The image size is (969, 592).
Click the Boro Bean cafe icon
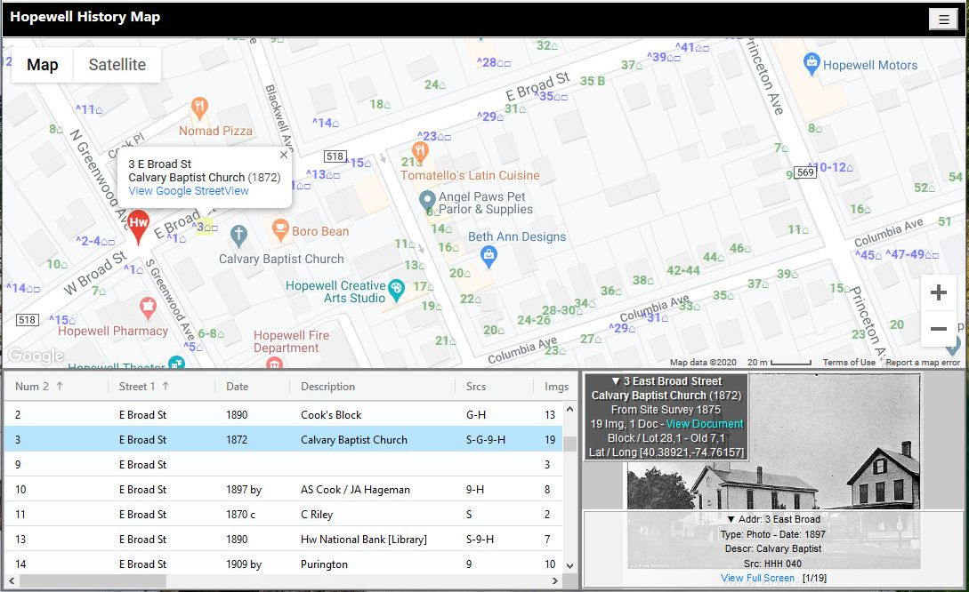280,231
